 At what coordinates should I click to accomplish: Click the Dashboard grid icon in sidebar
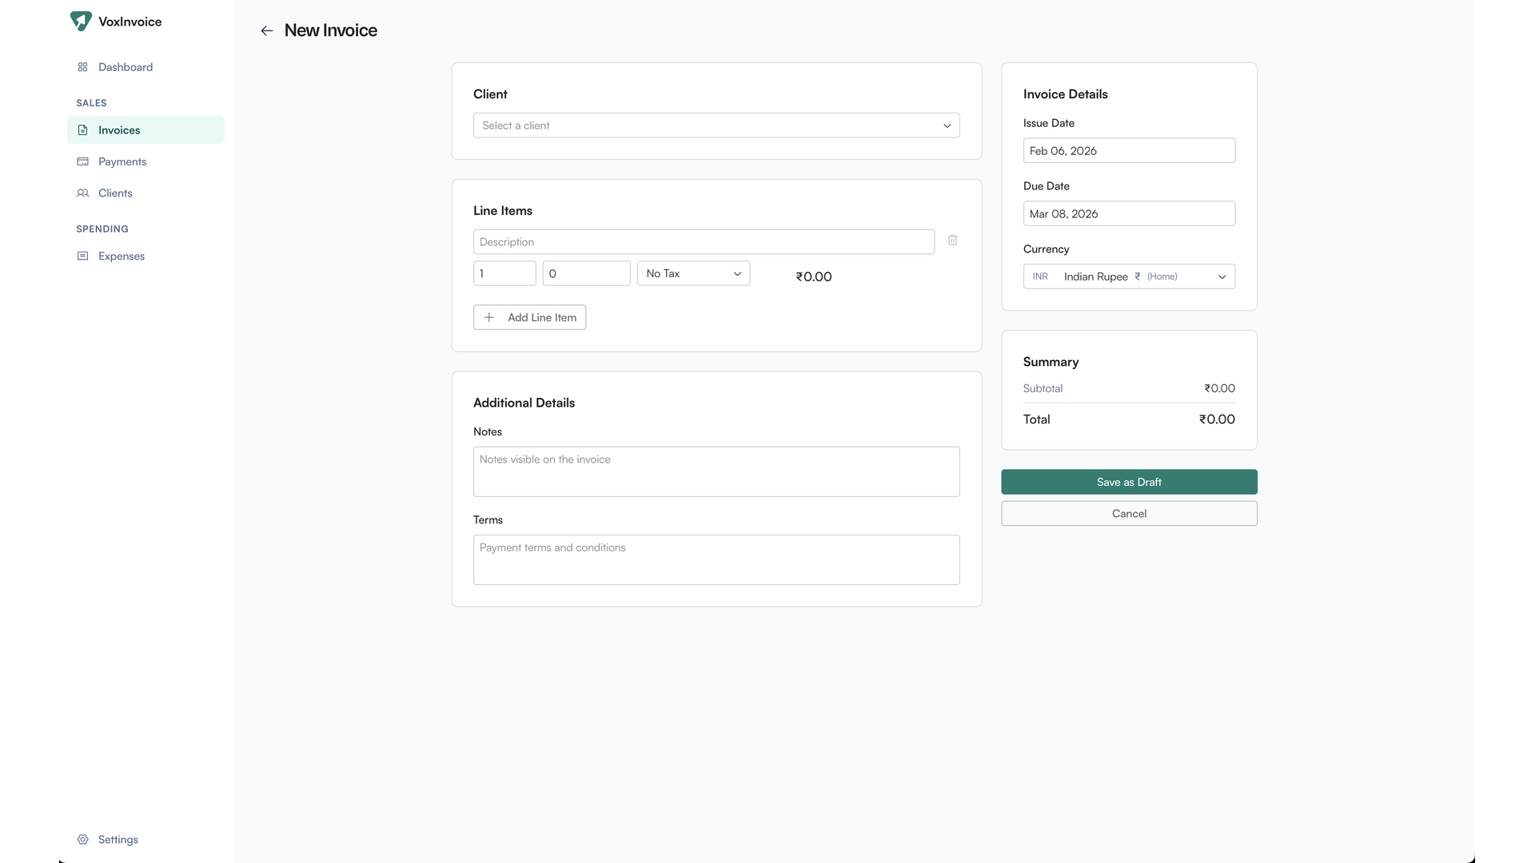pyautogui.click(x=82, y=67)
